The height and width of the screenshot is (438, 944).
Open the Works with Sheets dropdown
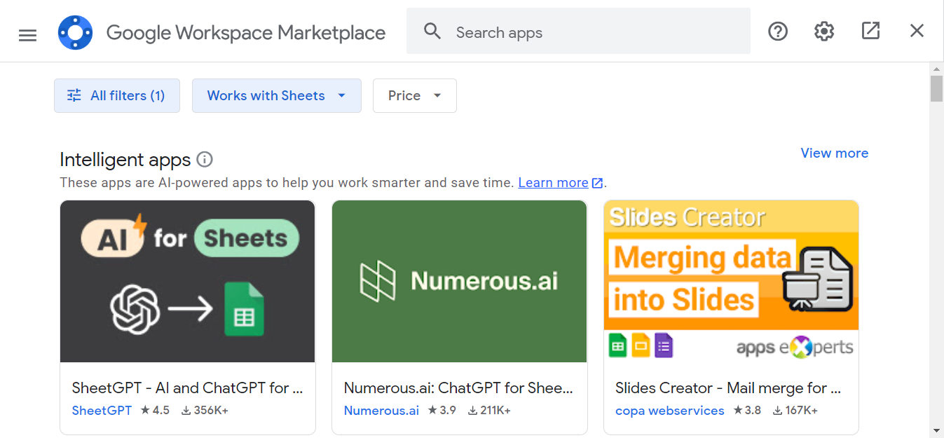(x=276, y=95)
